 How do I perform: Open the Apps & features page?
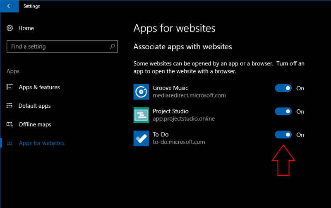[39, 87]
